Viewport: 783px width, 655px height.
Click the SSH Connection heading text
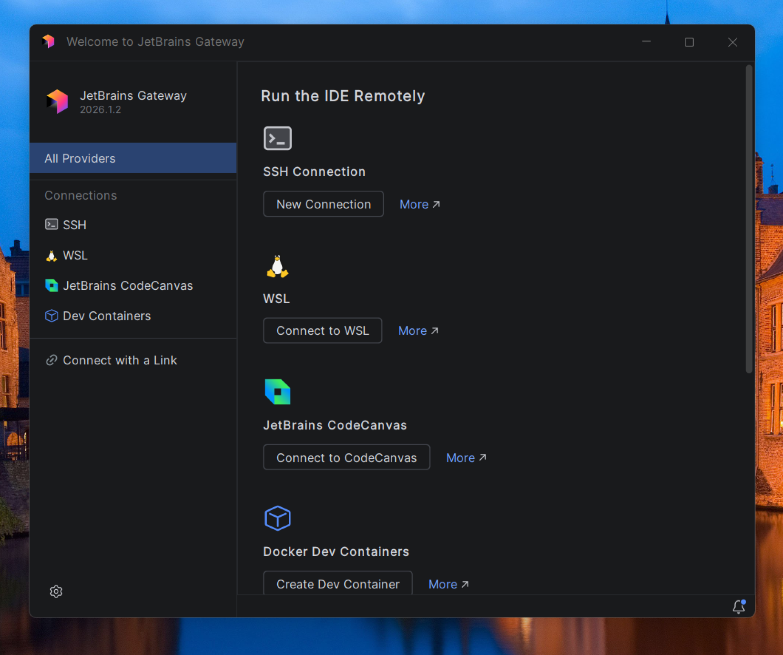[314, 171]
